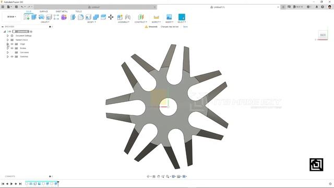Expand Document Settings node
Viewport: 334px width, 188px height.
point(8,36)
